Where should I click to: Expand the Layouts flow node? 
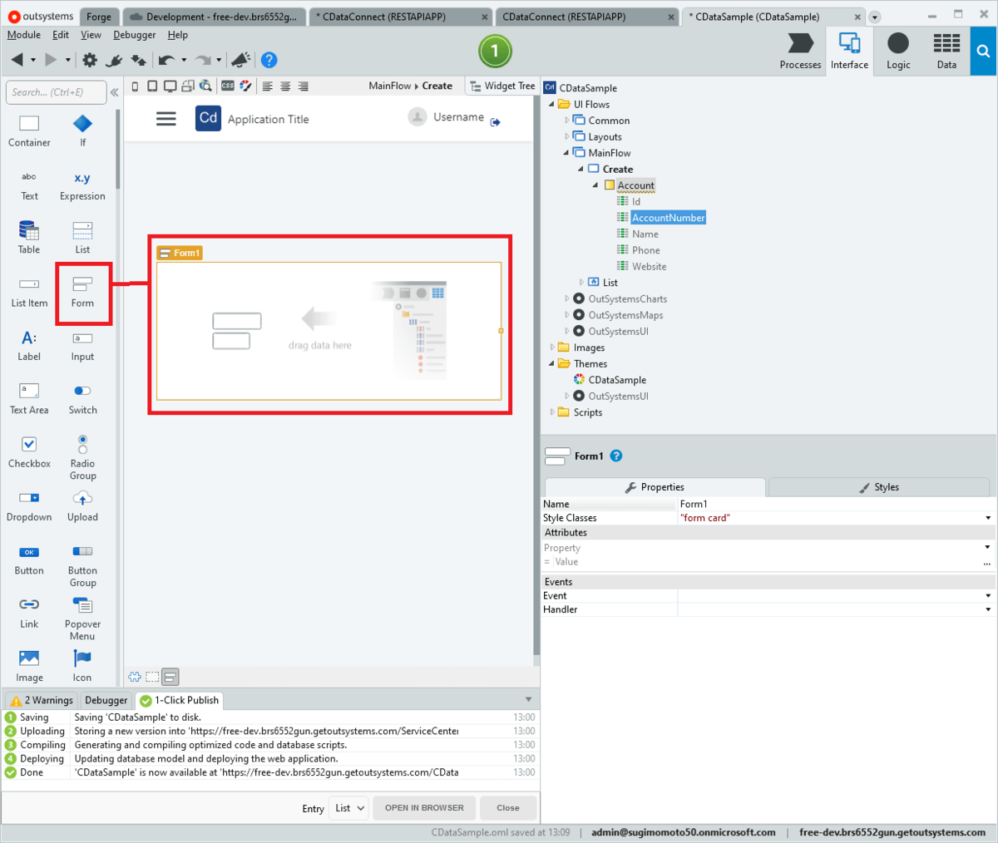567,137
